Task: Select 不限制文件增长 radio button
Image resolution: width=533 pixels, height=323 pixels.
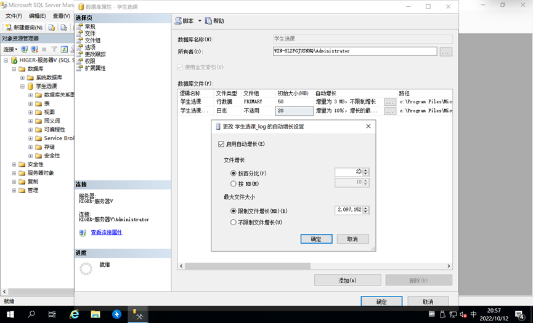Action: click(x=233, y=223)
